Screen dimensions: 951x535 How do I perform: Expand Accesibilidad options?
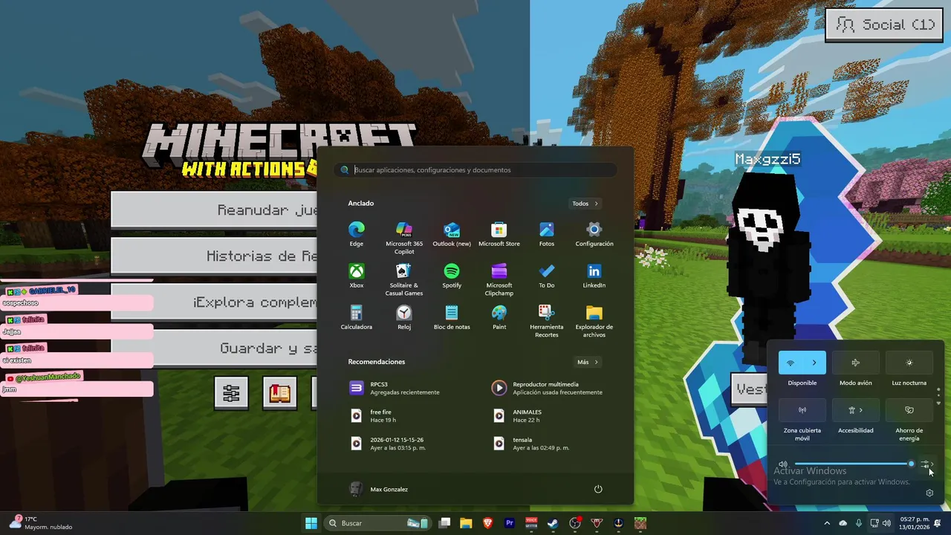click(855, 410)
